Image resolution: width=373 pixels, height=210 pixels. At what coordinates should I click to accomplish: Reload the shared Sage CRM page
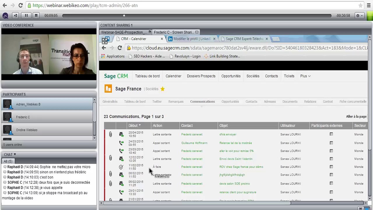point(119,48)
